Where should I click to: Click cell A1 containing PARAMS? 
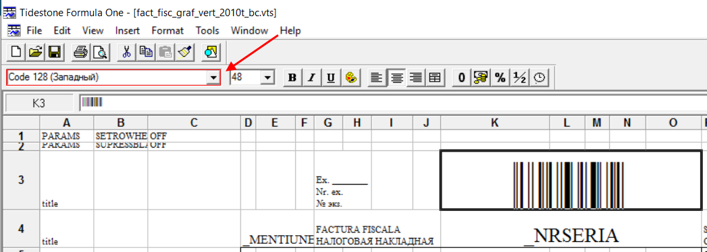tap(67, 135)
